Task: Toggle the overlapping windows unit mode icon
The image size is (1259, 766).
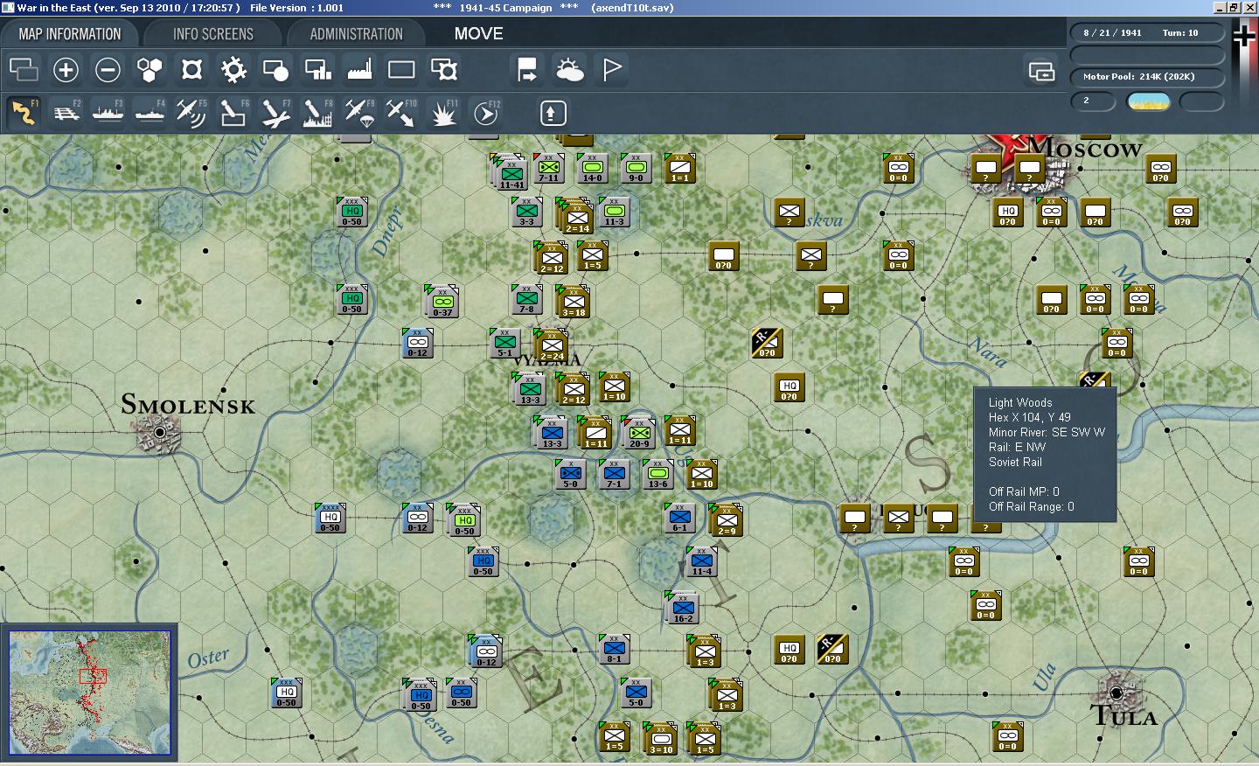Action: [24, 69]
